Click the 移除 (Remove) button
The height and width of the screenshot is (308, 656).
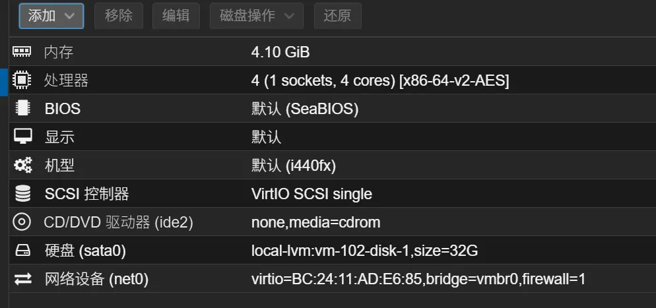coord(119,16)
